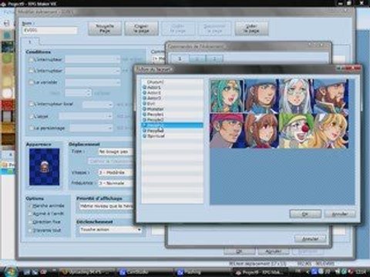Open the L'objet item dropdown

[x=86, y=117]
